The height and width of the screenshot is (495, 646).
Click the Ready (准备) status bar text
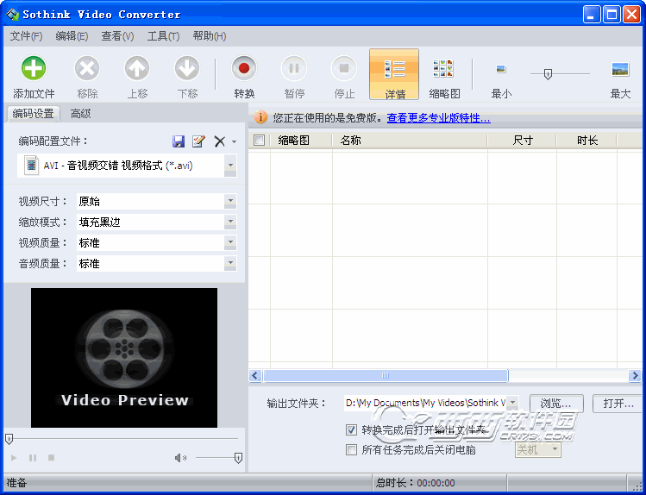click(17, 483)
